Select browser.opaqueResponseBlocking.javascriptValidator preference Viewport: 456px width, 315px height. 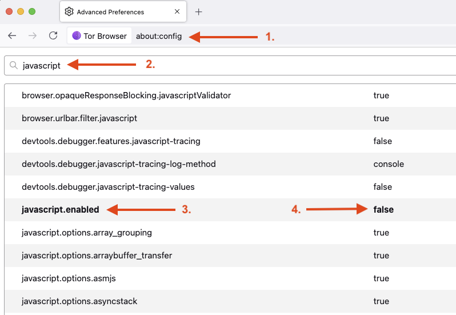click(126, 95)
